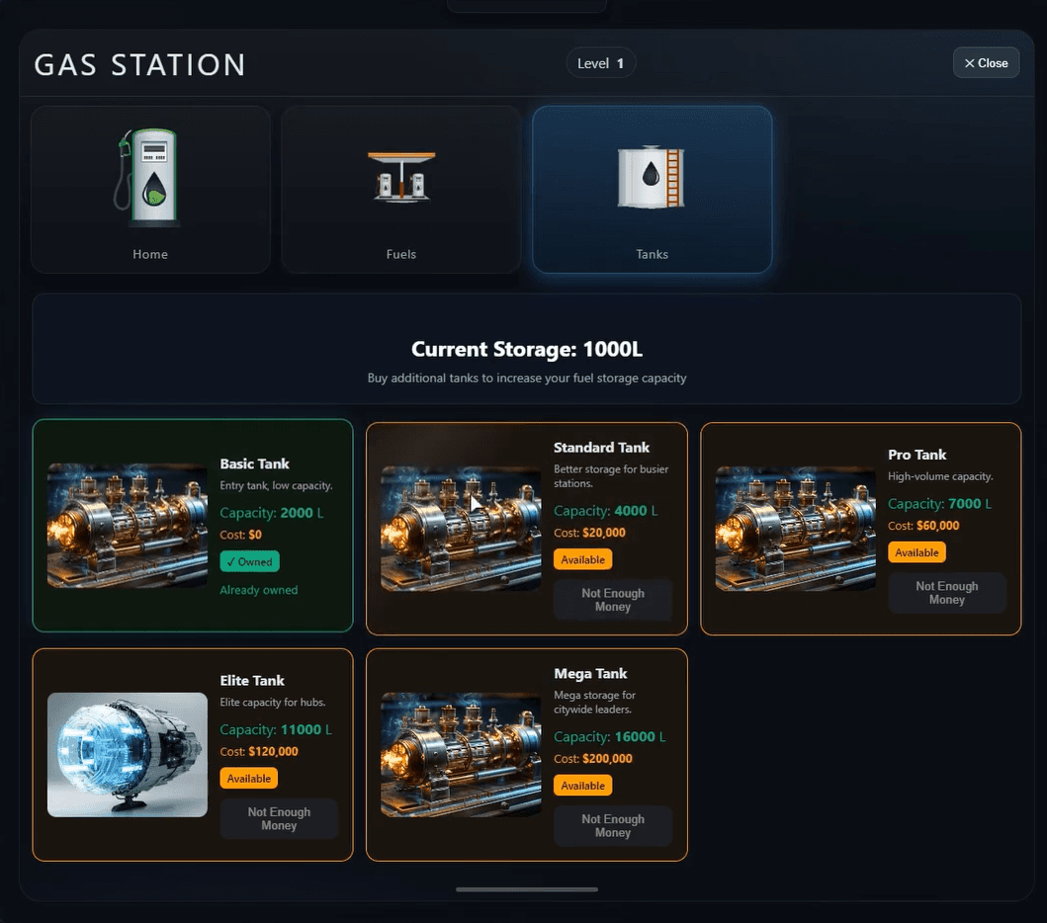Click the Pro Tank engine thumbnail
1047x923 pixels.
(x=795, y=529)
